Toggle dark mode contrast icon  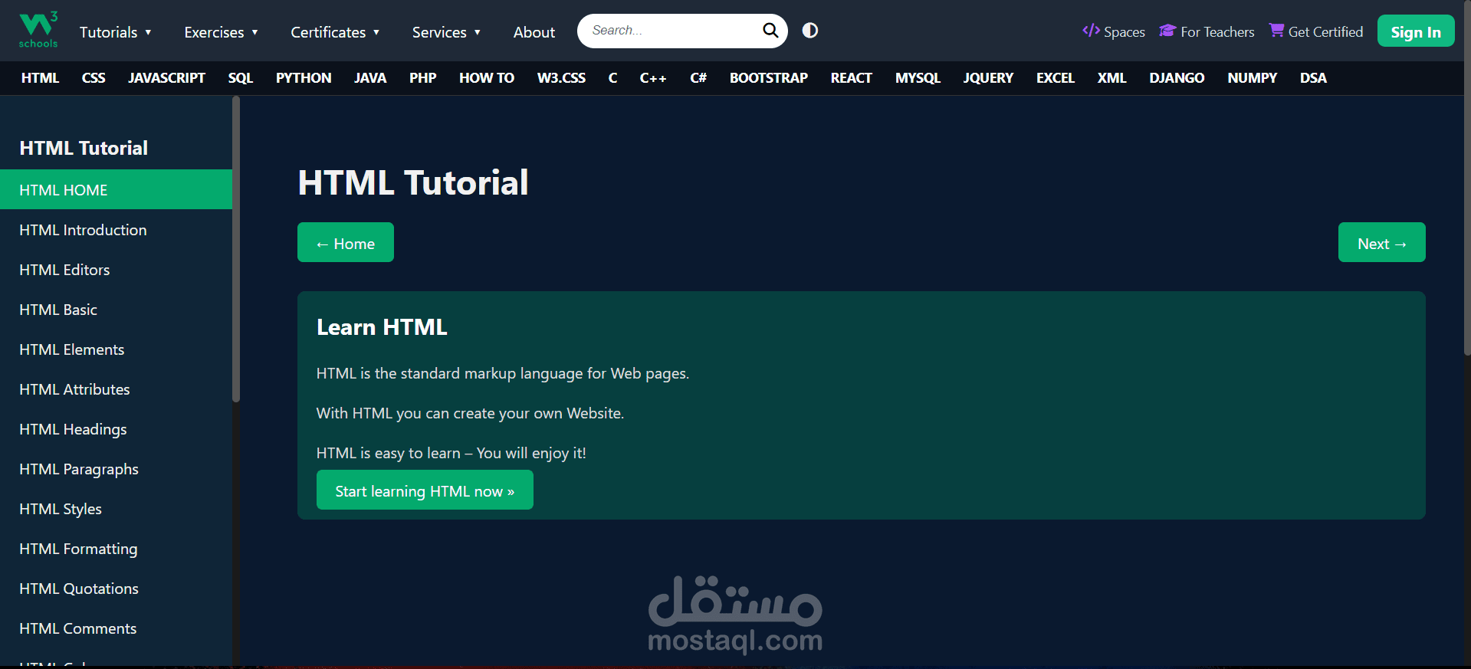point(810,31)
